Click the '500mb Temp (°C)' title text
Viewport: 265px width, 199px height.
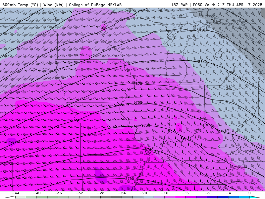[20, 5]
